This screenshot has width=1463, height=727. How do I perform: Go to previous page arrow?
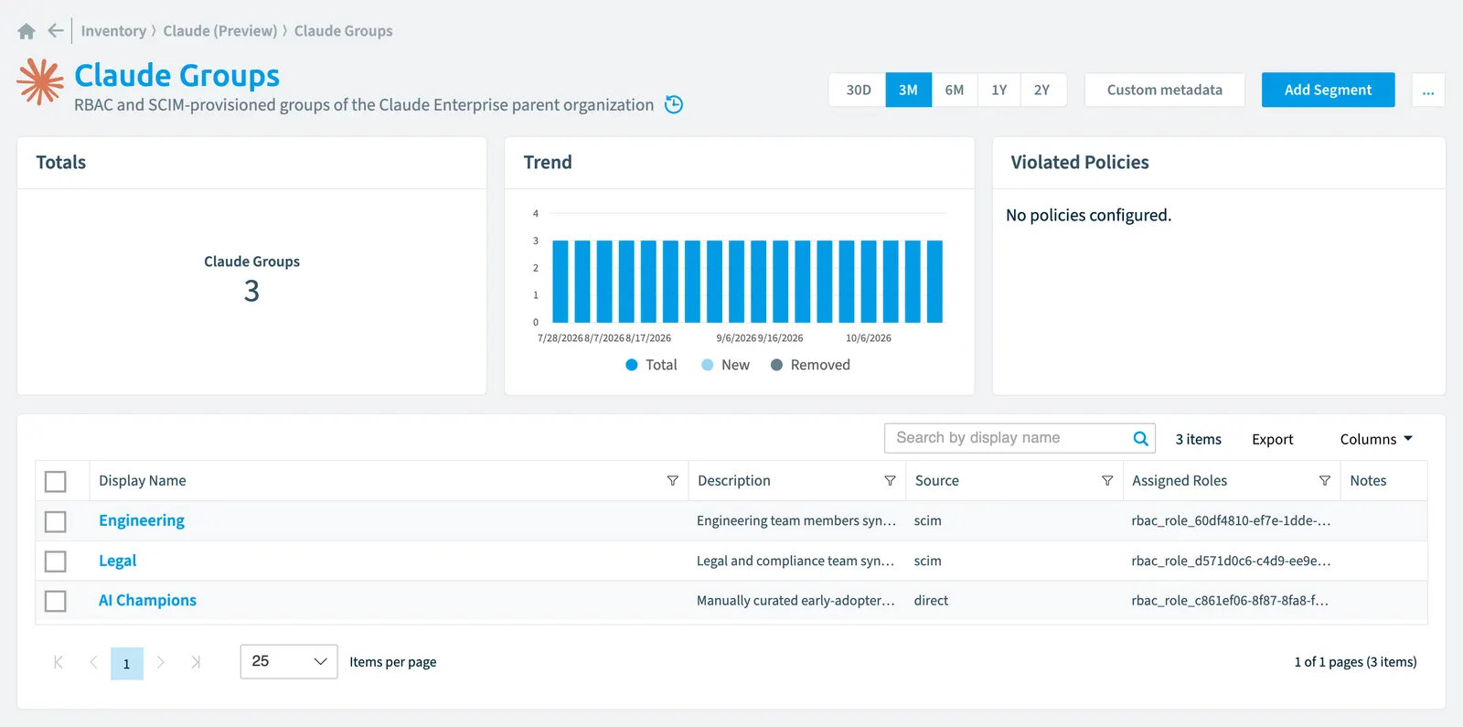point(93,662)
